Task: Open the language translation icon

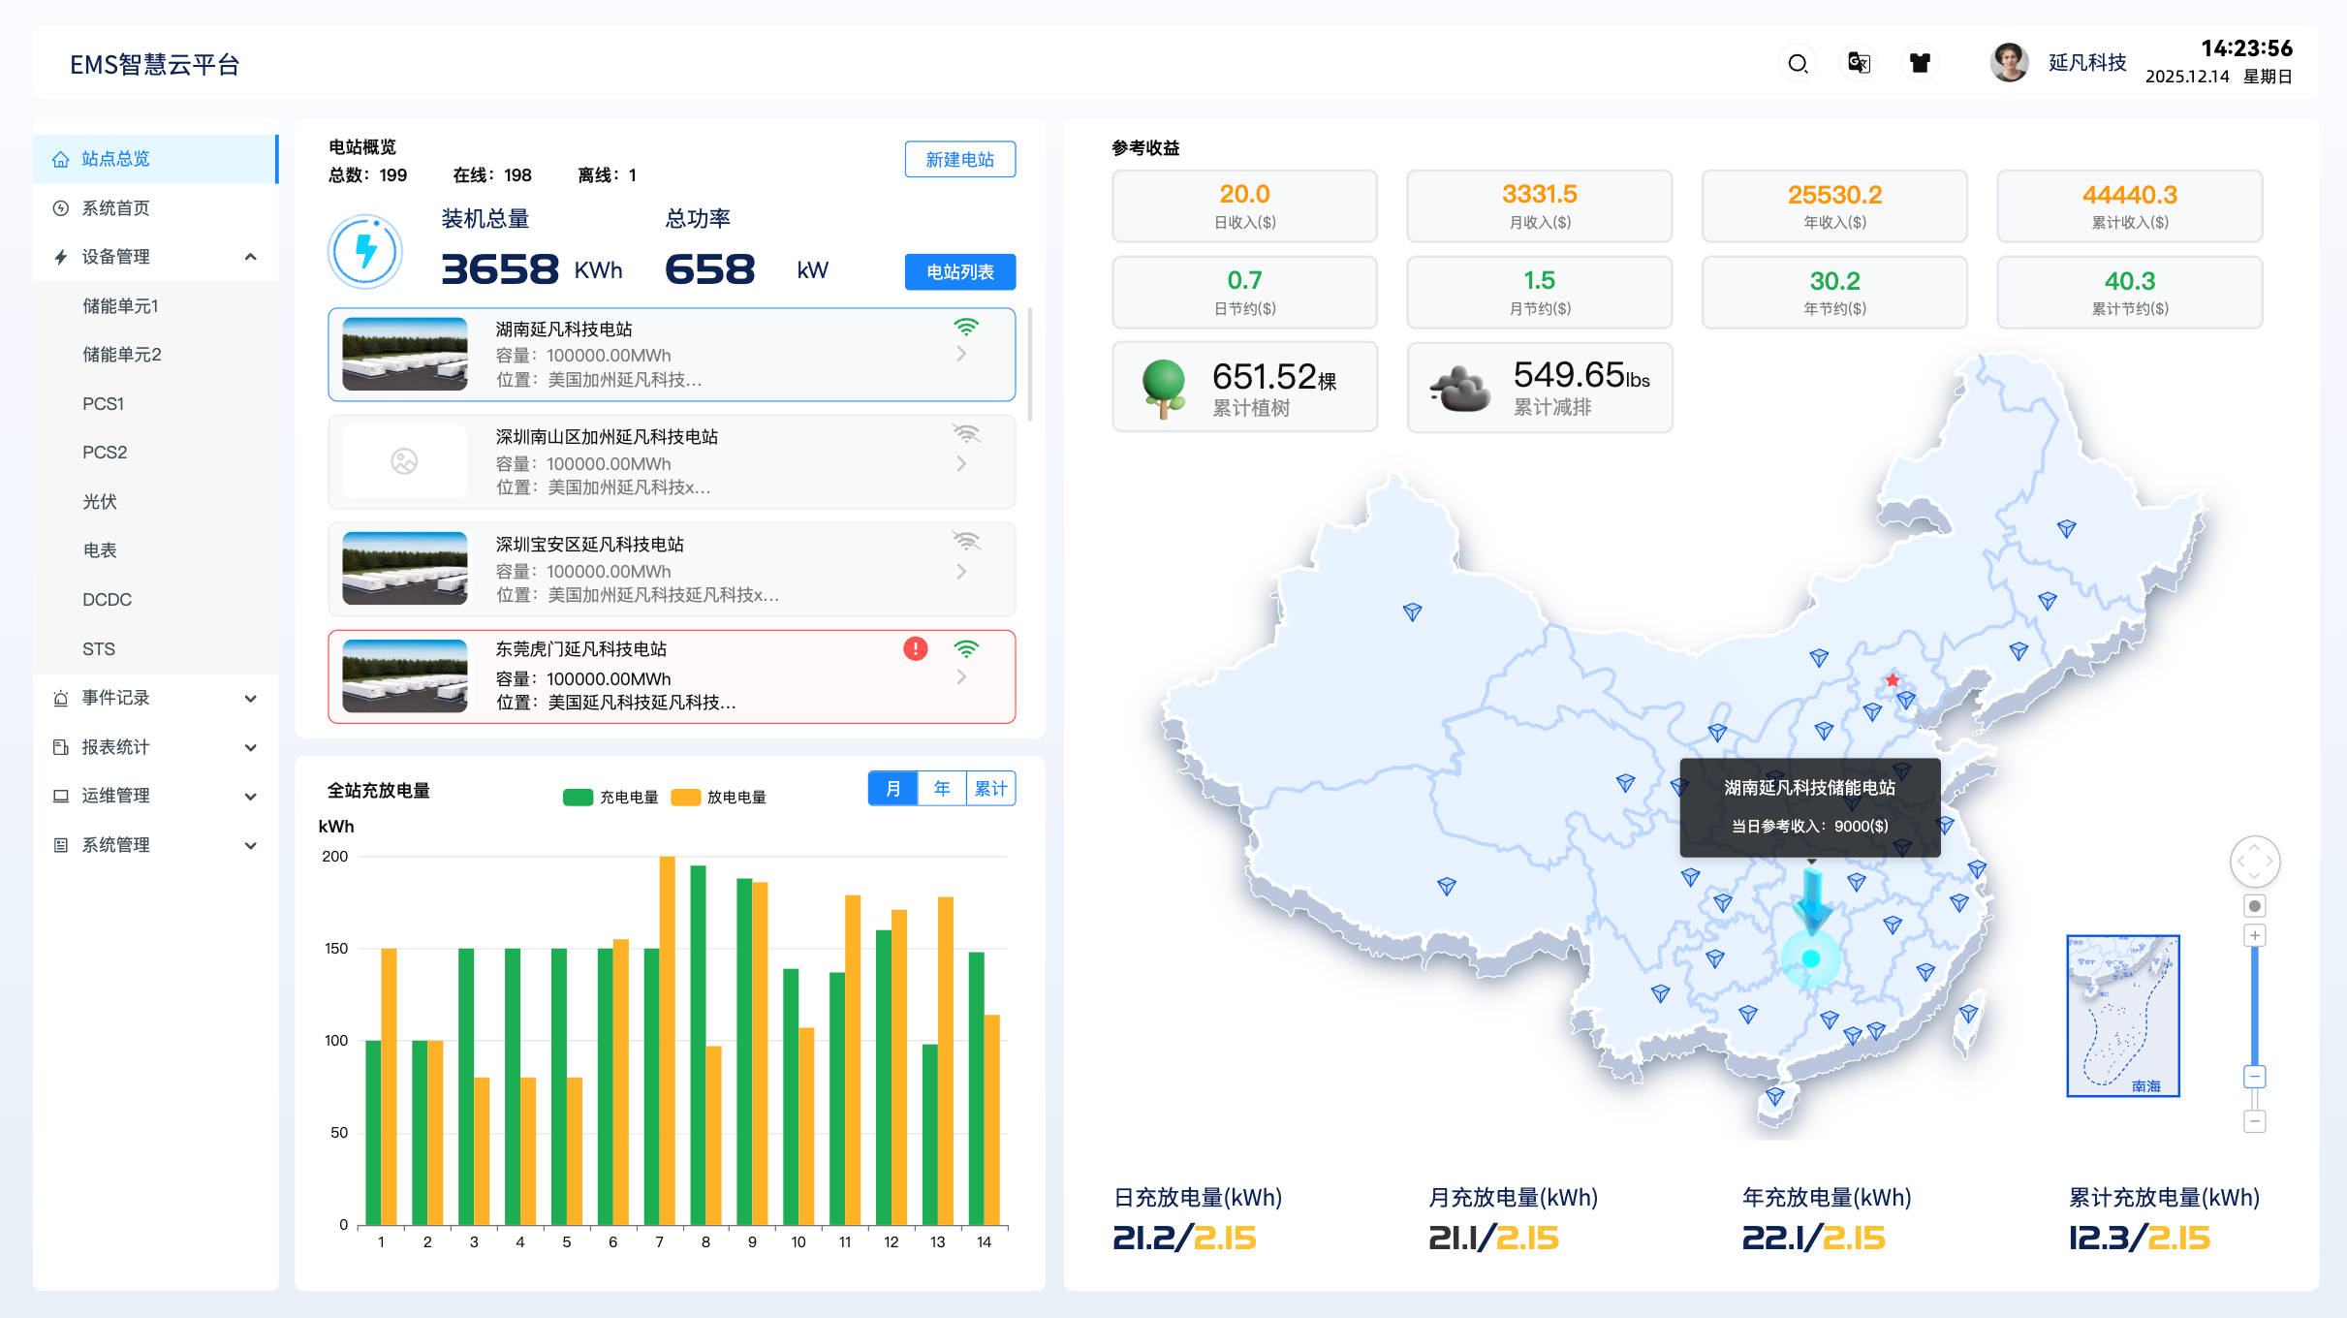Action: pos(1859,64)
